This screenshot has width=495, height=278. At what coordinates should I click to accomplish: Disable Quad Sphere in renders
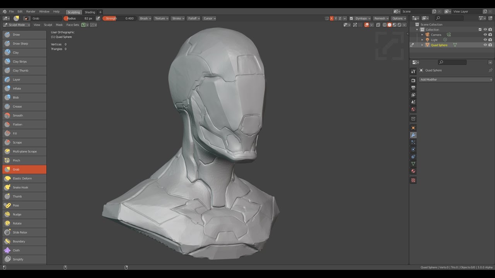[x=490, y=45]
